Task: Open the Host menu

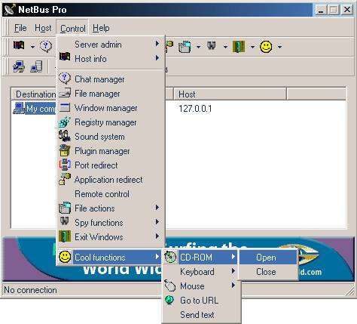Action: click(43, 28)
